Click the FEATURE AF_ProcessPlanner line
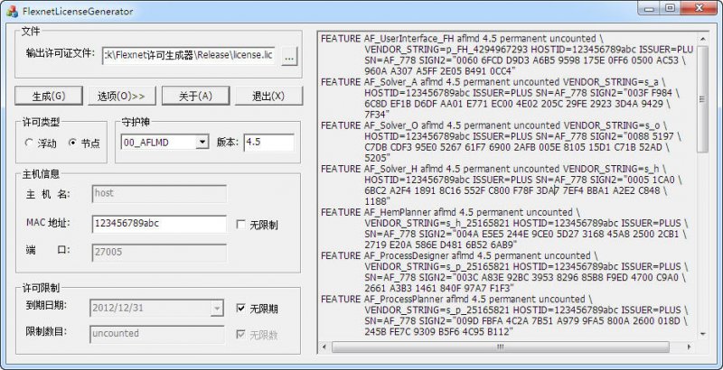The height and width of the screenshot is (370, 723). point(456,299)
